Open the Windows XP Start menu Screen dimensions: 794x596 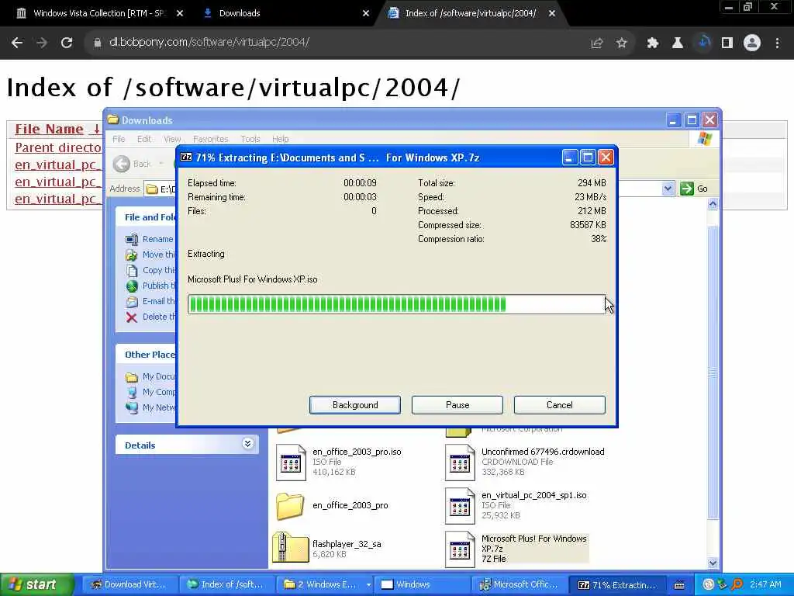pos(36,585)
